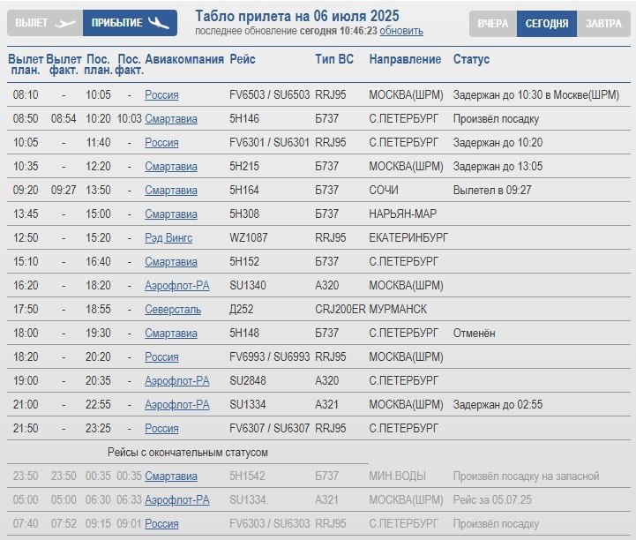Viewport: 636px width, 540px height.
Task: Open Смартавиа link for flight 5H146
Action: 171,119
